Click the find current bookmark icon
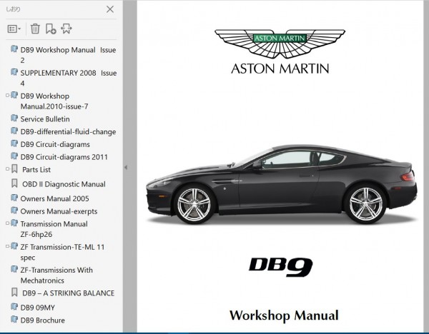Viewport: 429px width, 334px height. point(66,29)
